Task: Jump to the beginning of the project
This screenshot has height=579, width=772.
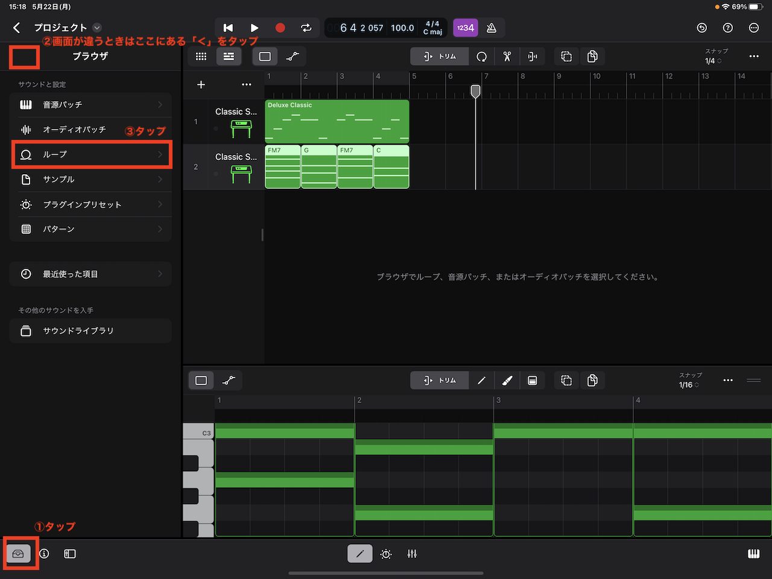Action: 228,28
